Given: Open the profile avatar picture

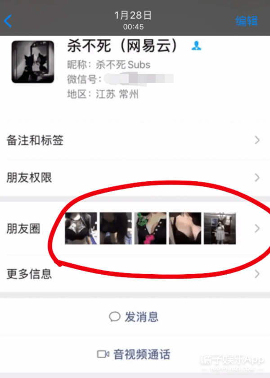Looking at the screenshot, I should pos(33,62).
